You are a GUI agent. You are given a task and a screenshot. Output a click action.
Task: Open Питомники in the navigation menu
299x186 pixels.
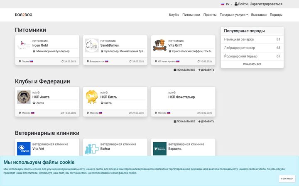click(x=191, y=15)
